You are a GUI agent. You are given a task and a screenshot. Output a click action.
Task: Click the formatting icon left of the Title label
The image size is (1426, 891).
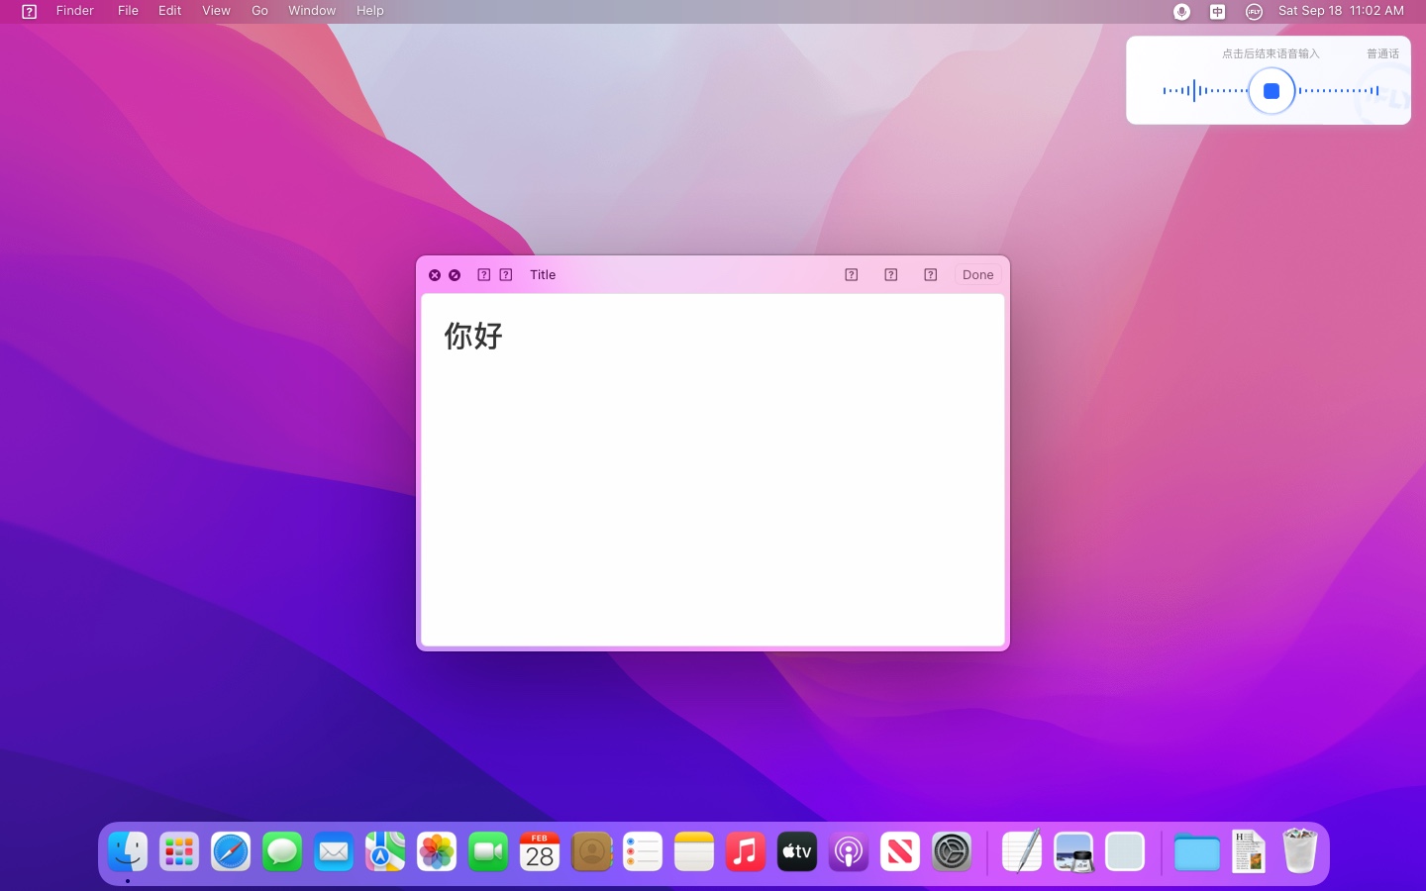point(505,274)
